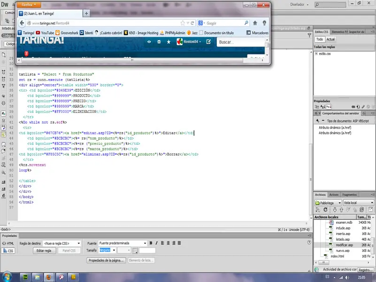Click the Italic formatting icon in Propiedades

156,243
